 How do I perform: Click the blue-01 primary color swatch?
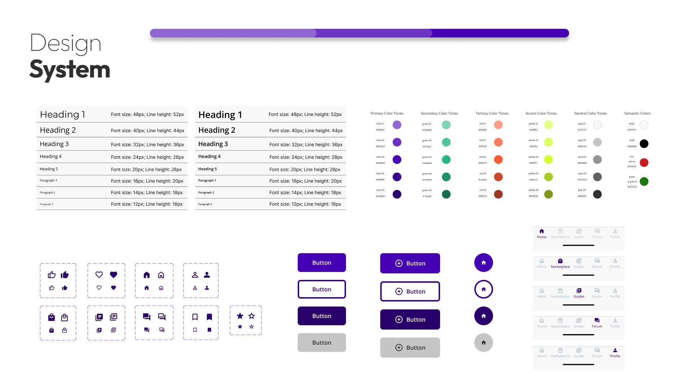click(x=397, y=125)
